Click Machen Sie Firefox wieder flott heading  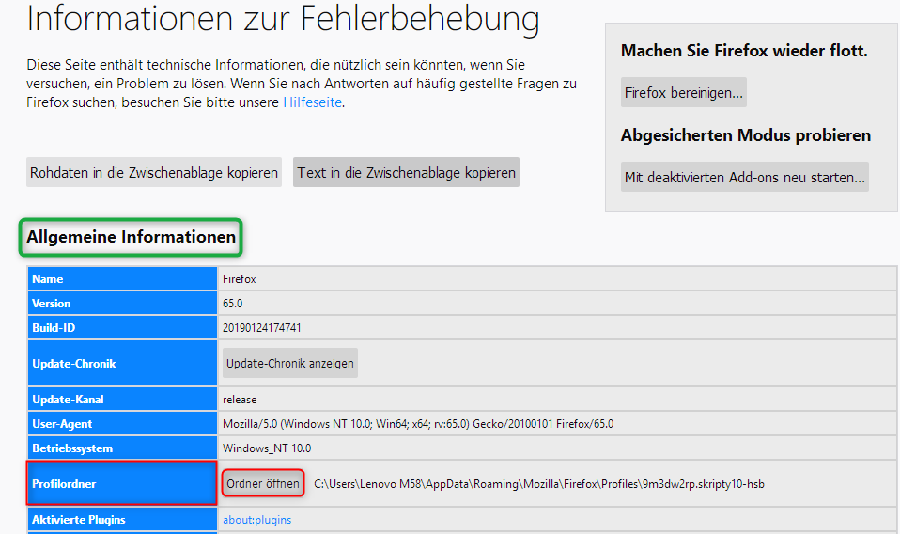click(x=744, y=51)
